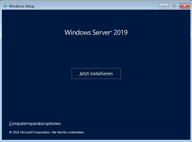Click the Windows Setup title bar icon

click(5, 6)
